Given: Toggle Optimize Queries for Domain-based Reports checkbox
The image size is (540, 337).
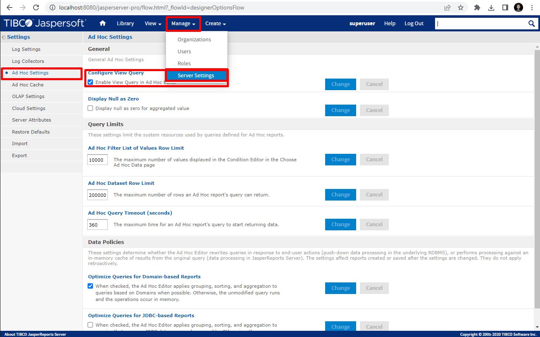Looking at the screenshot, I should tap(90, 286).
